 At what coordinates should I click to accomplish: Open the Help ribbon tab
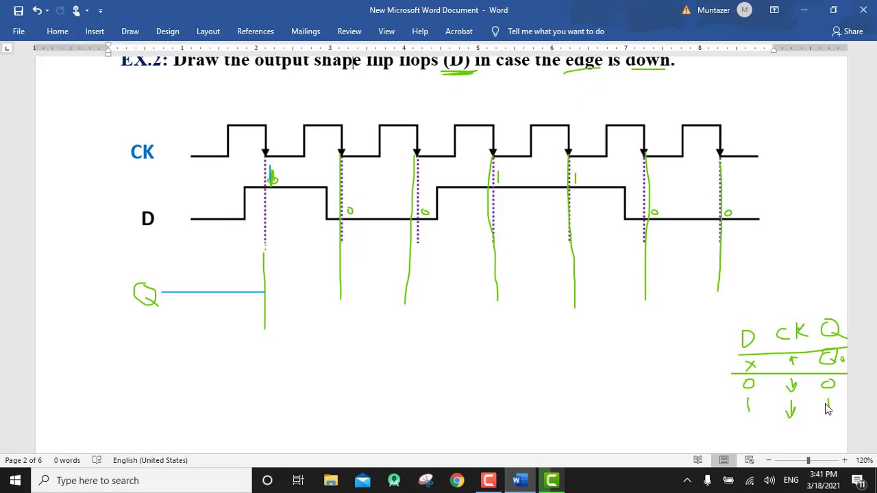420,31
